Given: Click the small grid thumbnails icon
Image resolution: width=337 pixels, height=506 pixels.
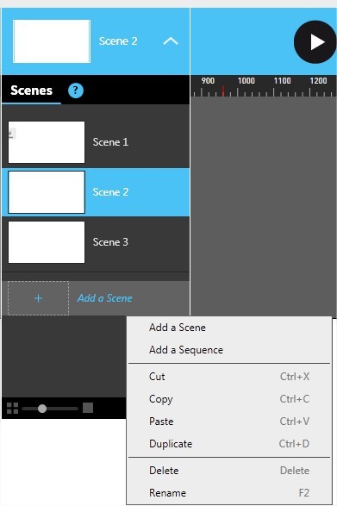Looking at the screenshot, I should tap(13, 408).
